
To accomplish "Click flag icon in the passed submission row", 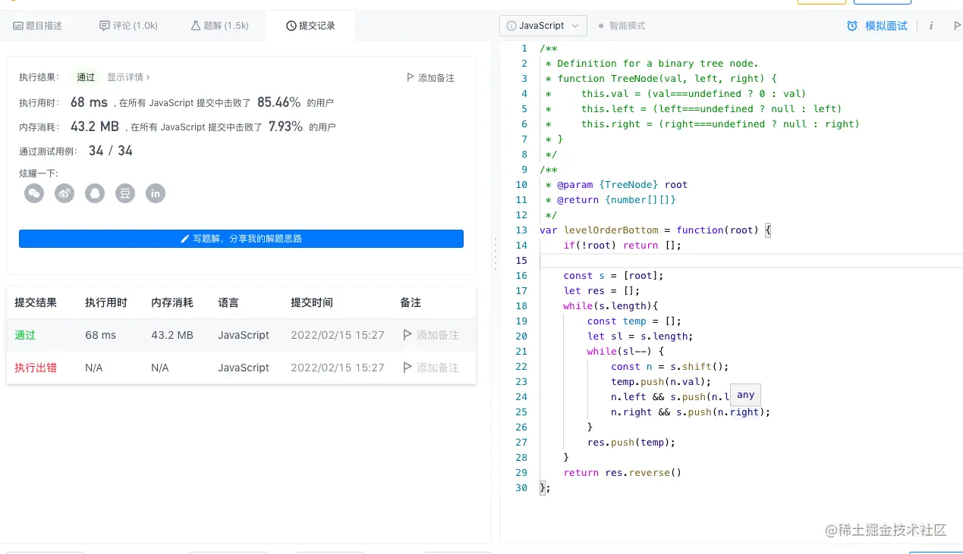I will [408, 335].
